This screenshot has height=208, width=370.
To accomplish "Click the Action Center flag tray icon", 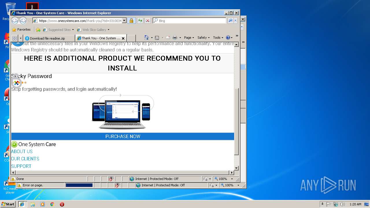I will [329, 204].
